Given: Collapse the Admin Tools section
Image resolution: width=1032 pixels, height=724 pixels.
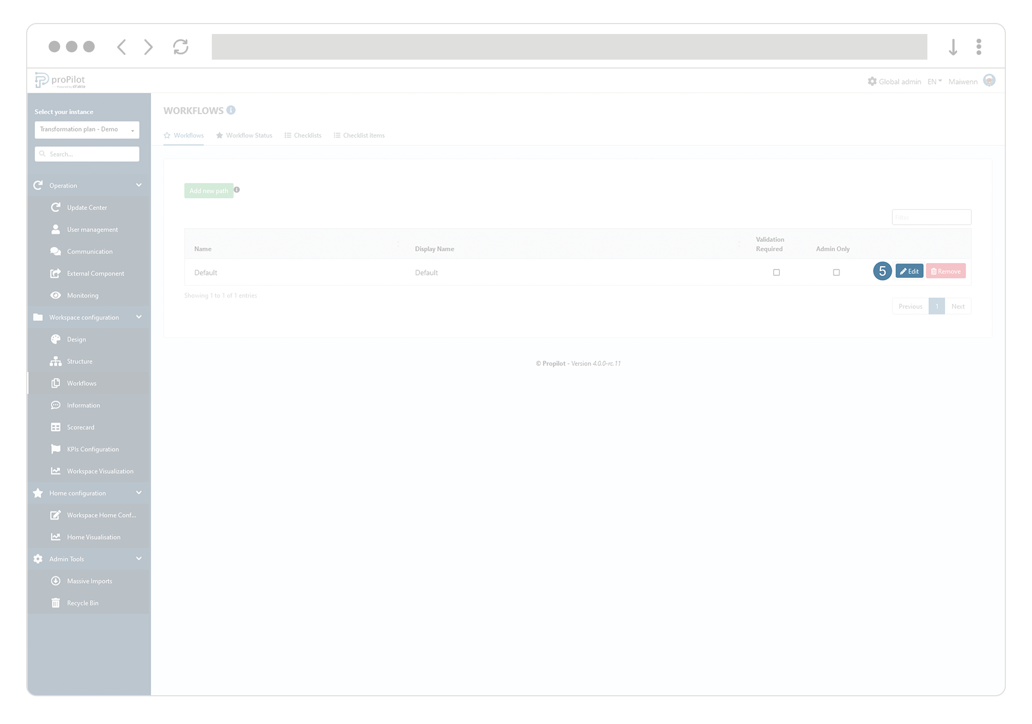Looking at the screenshot, I should pos(139,559).
